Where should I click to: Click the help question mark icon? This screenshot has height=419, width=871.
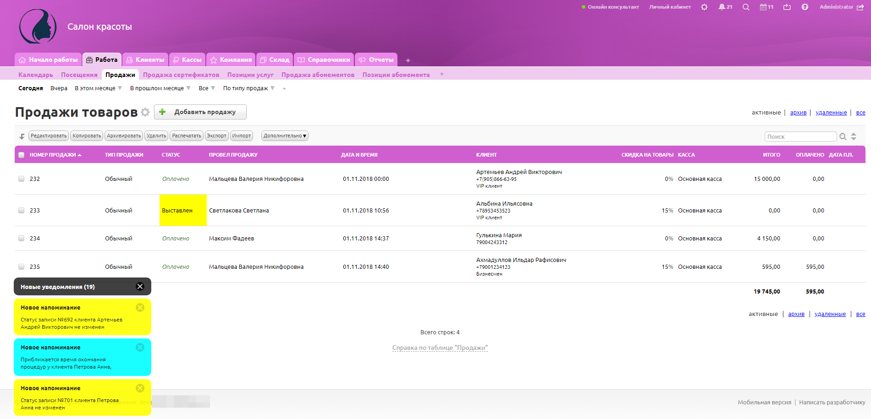click(805, 7)
